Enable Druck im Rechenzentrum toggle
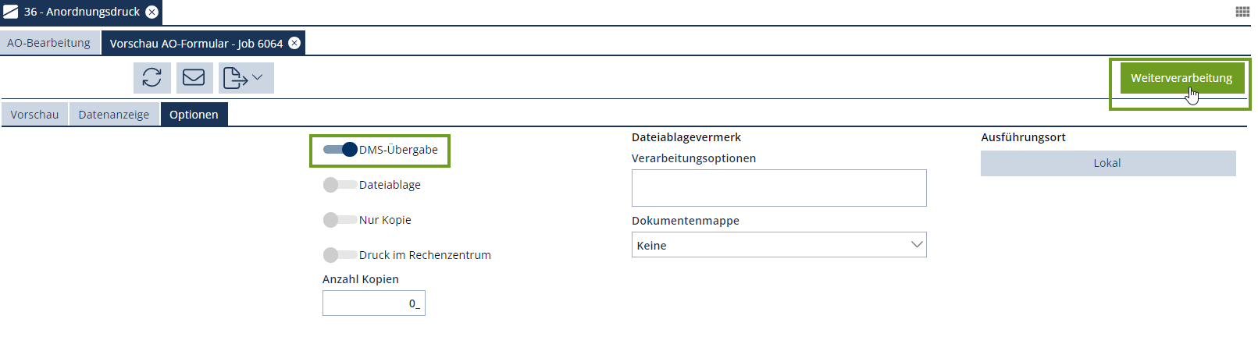 (x=339, y=255)
